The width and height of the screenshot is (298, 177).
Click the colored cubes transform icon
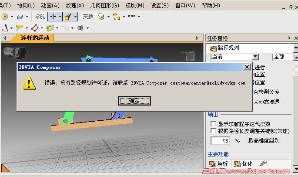click(x=116, y=17)
